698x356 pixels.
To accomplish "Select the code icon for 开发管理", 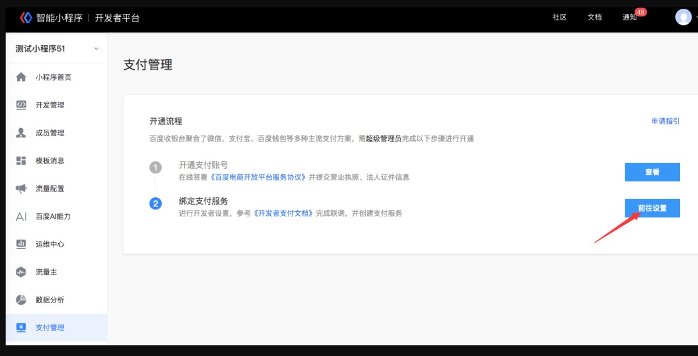I will [x=21, y=105].
